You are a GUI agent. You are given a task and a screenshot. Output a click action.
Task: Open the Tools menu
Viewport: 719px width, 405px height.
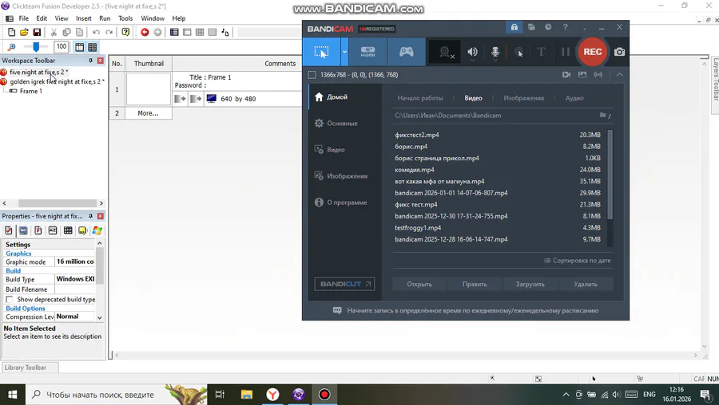125,18
